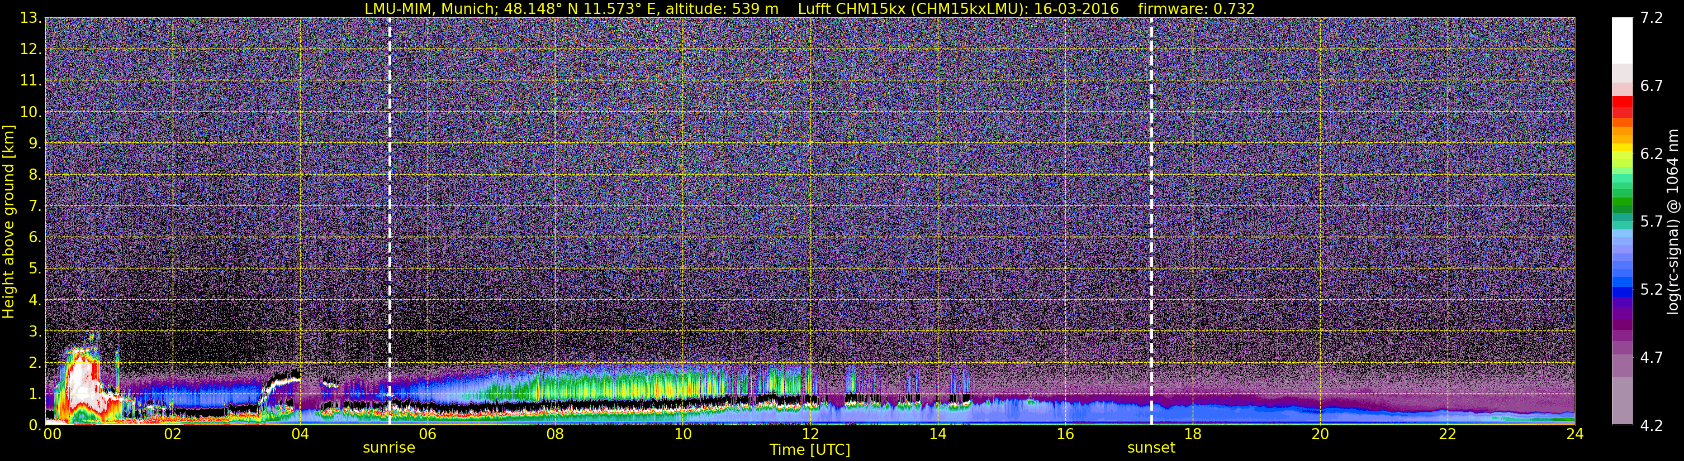This screenshot has width=1684, height=461.
Task: Click the time axis tick label 10
Action: (682, 435)
